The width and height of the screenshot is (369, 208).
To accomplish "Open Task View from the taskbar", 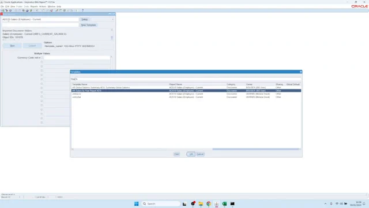I will (184, 204).
